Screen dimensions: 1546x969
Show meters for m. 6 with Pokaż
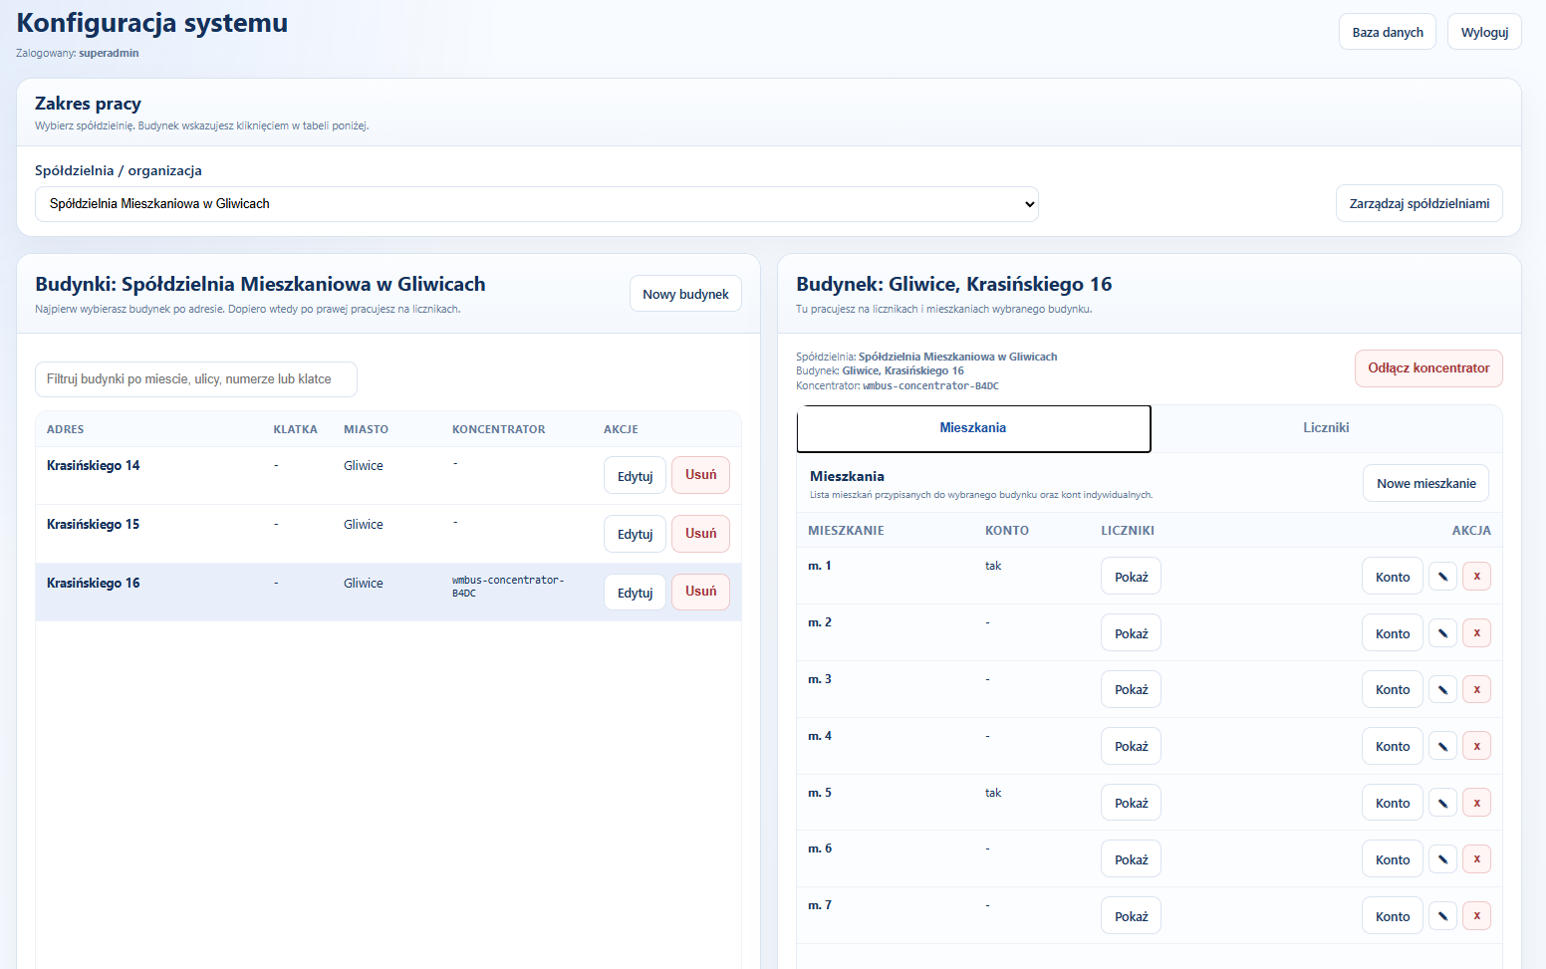[1131, 859]
